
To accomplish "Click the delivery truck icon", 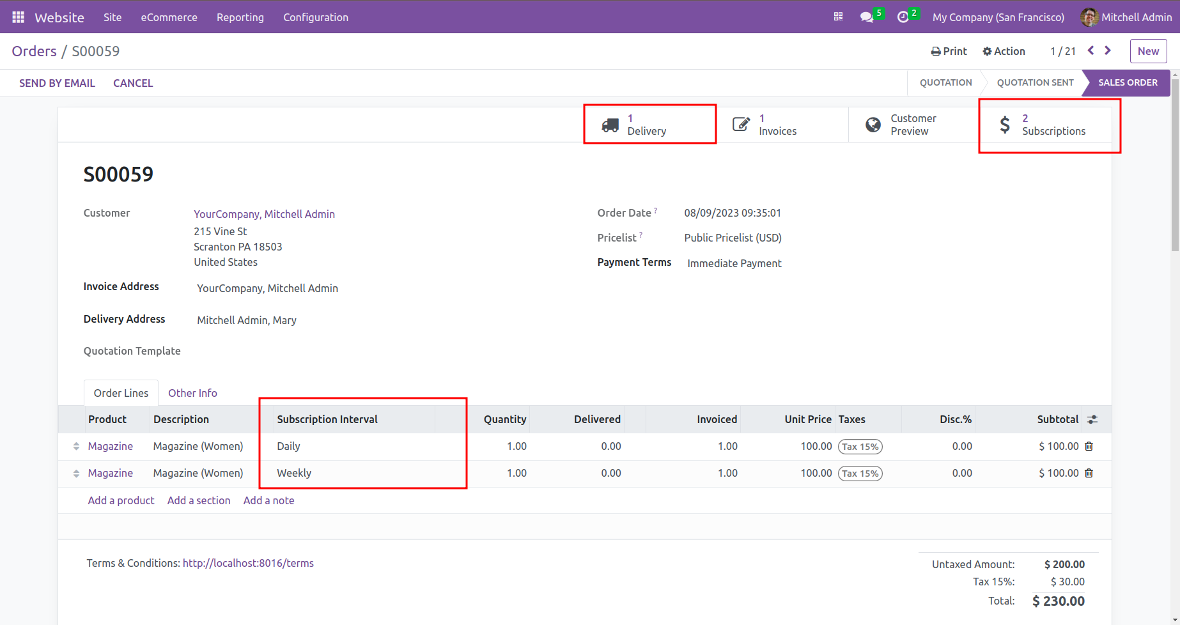I will (x=610, y=125).
